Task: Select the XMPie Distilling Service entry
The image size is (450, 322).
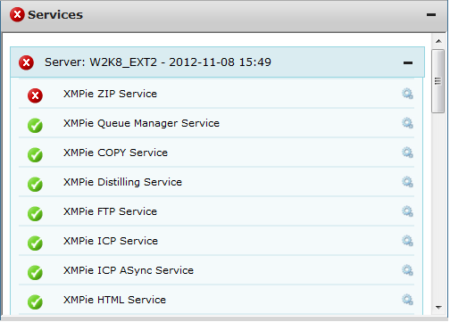Action: pos(216,182)
